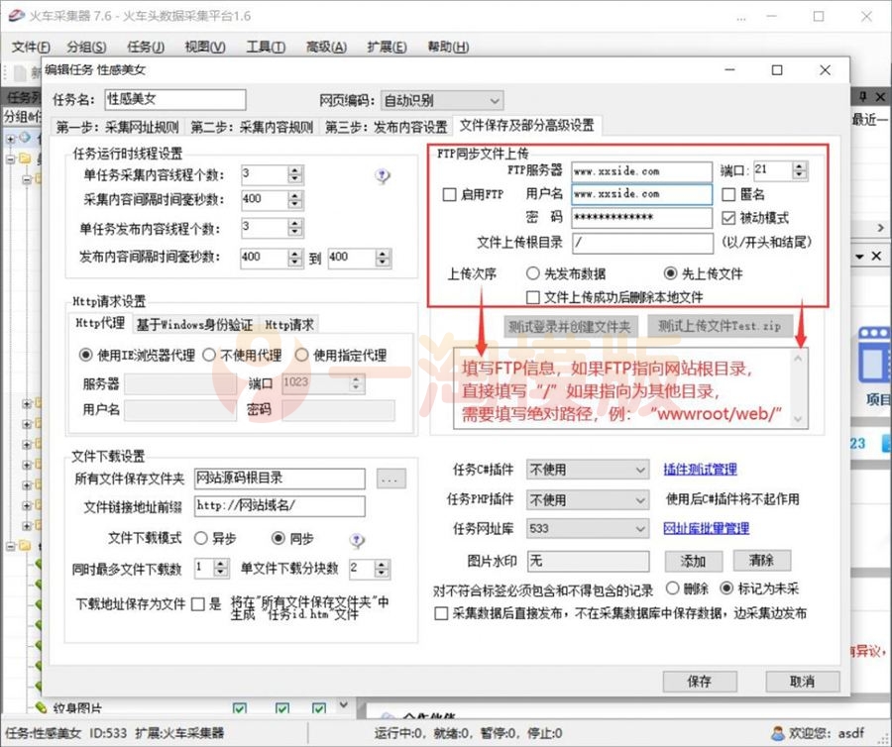Viewport: 892px width, 747px height.
Task: Select 不使用代理 option
Action: point(209,355)
